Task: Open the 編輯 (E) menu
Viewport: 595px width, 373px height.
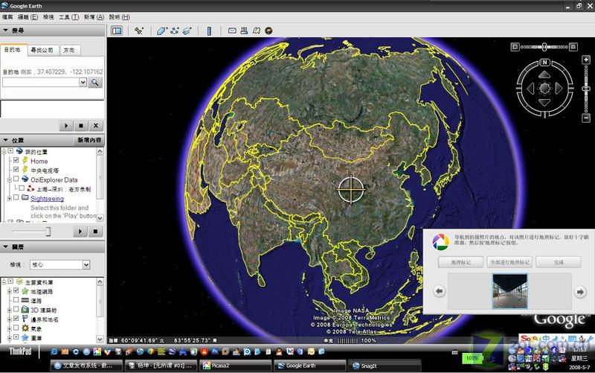Action: tap(28, 17)
